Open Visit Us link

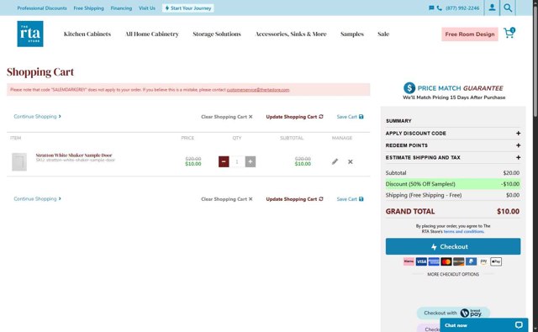(147, 8)
